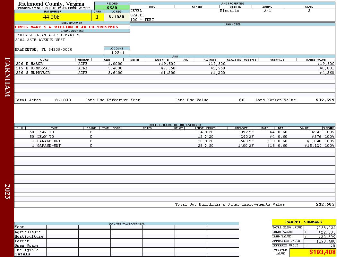Select the Electric utilities value
This screenshot has width=337, height=257.
click(x=229, y=11)
